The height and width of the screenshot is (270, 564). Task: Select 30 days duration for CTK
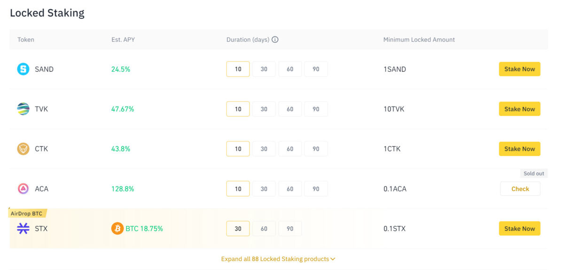[264, 149]
